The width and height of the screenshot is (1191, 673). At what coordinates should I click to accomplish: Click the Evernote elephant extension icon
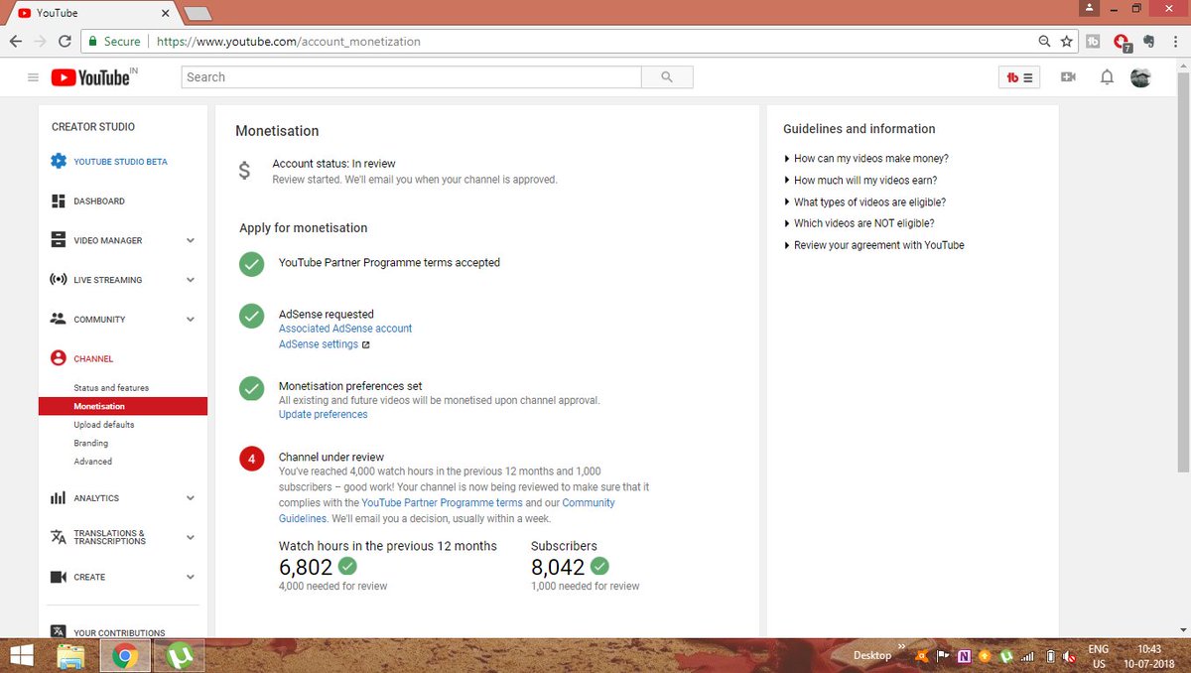pyautogui.click(x=1148, y=42)
